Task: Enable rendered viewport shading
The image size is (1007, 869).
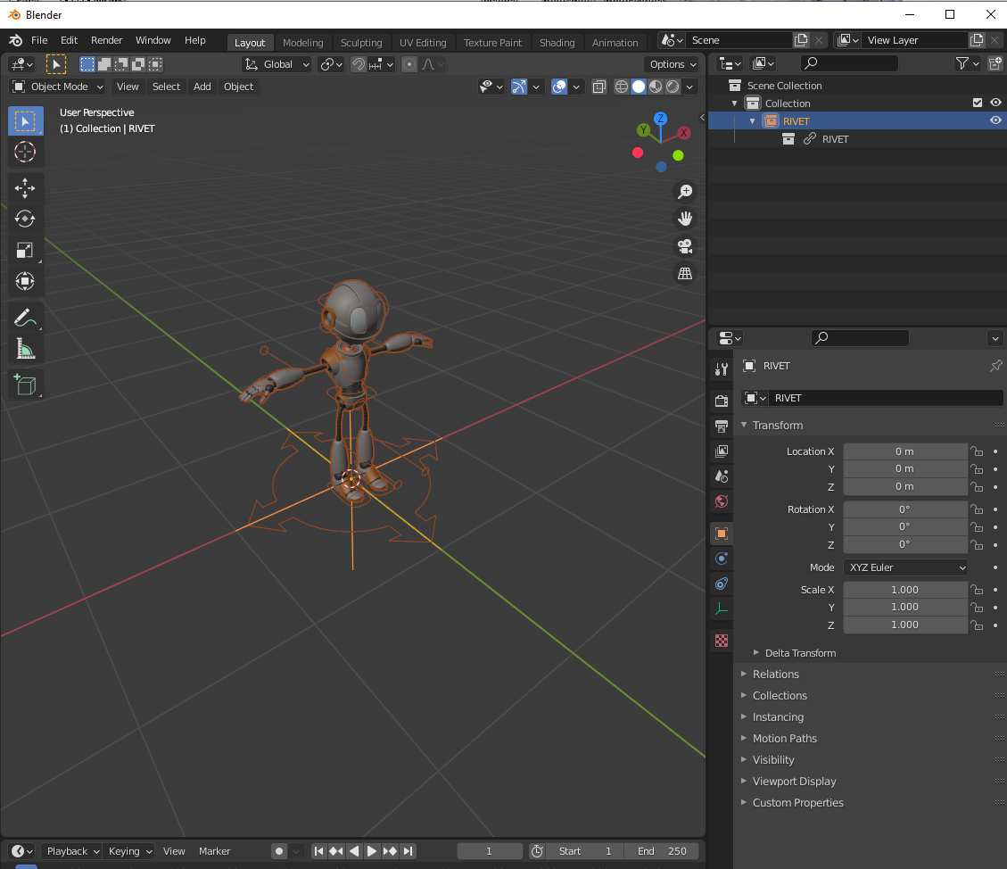Action: (672, 87)
